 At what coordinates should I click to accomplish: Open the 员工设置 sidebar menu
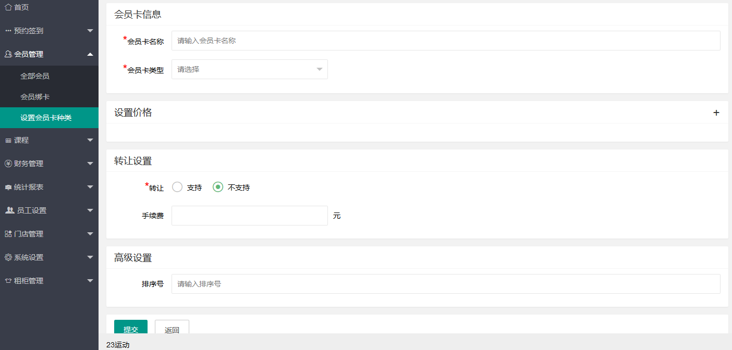tap(49, 210)
